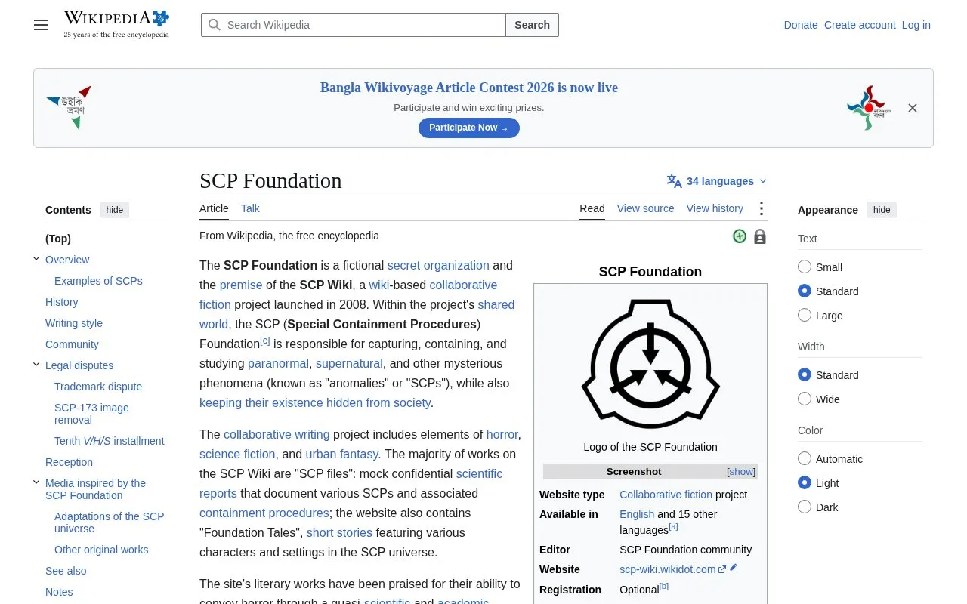967x604 pixels.
Task: Click the Search button
Action: [x=532, y=25]
